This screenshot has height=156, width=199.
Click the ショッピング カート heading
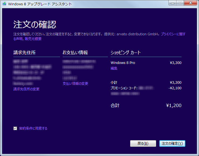tap(126, 53)
